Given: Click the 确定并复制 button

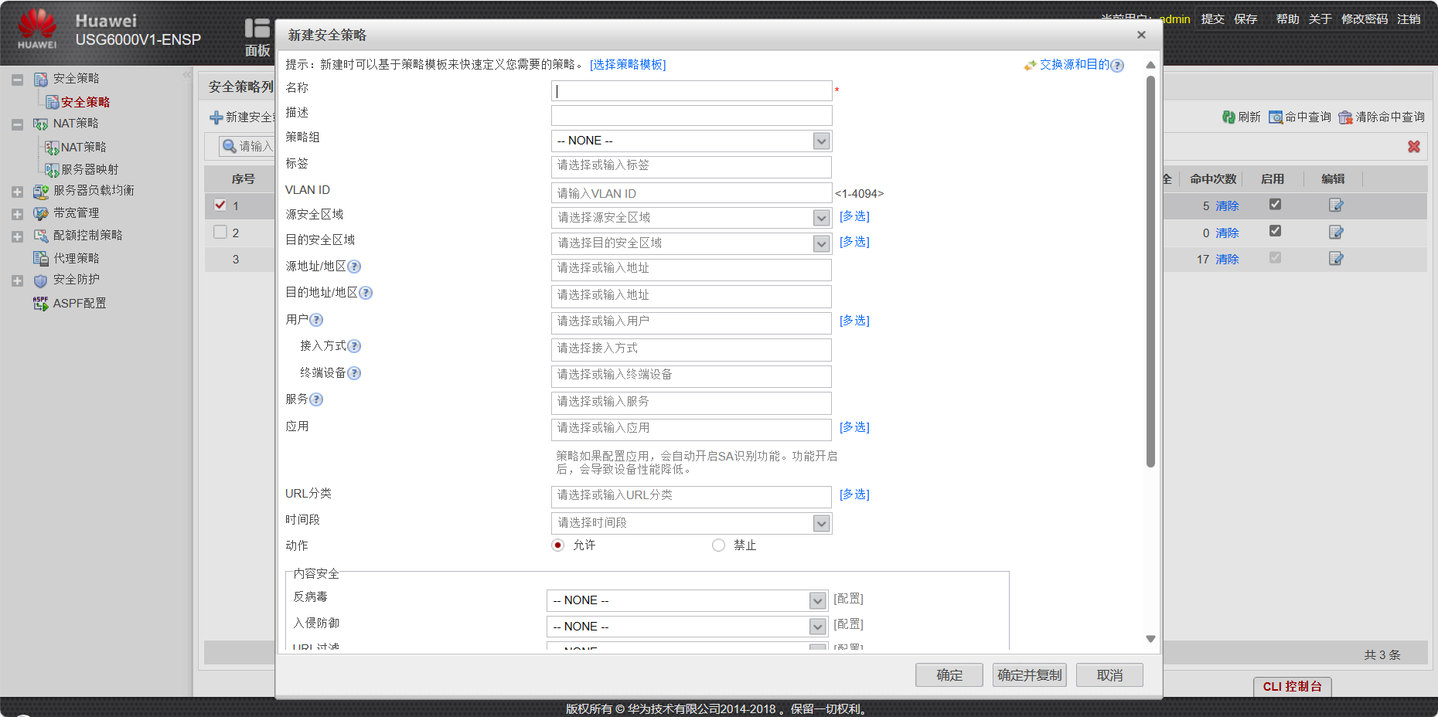Looking at the screenshot, I should (x=1029, y=675).
